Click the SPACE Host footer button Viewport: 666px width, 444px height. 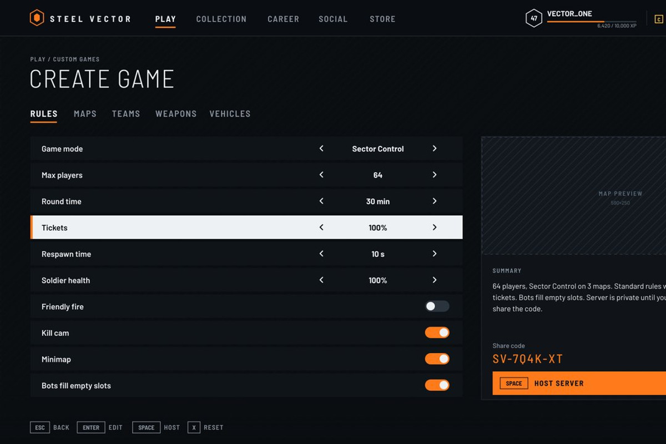(156, 427)
